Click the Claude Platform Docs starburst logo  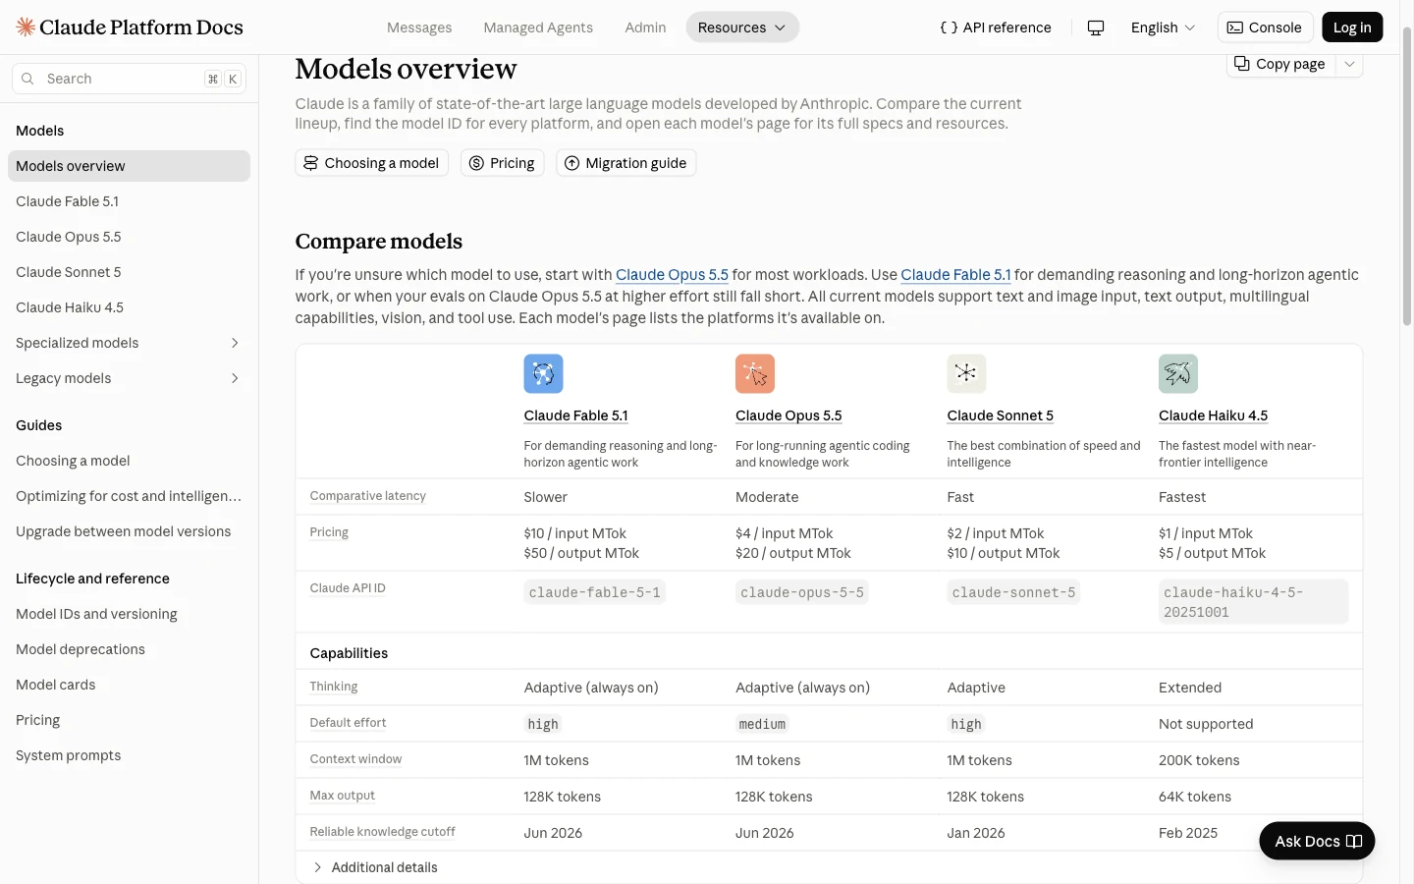(26, 28)
